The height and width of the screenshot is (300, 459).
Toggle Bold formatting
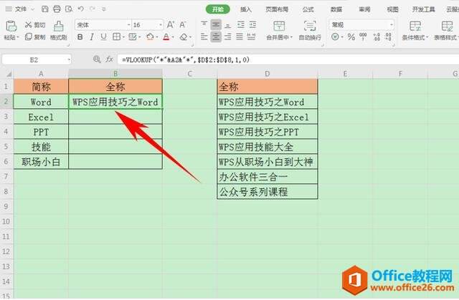(80, 37)
